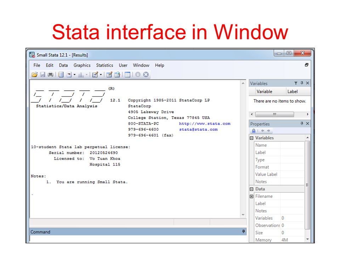Toggle the Properties lock icon
The height and width of the screenshot is (255, 340).
254,131
